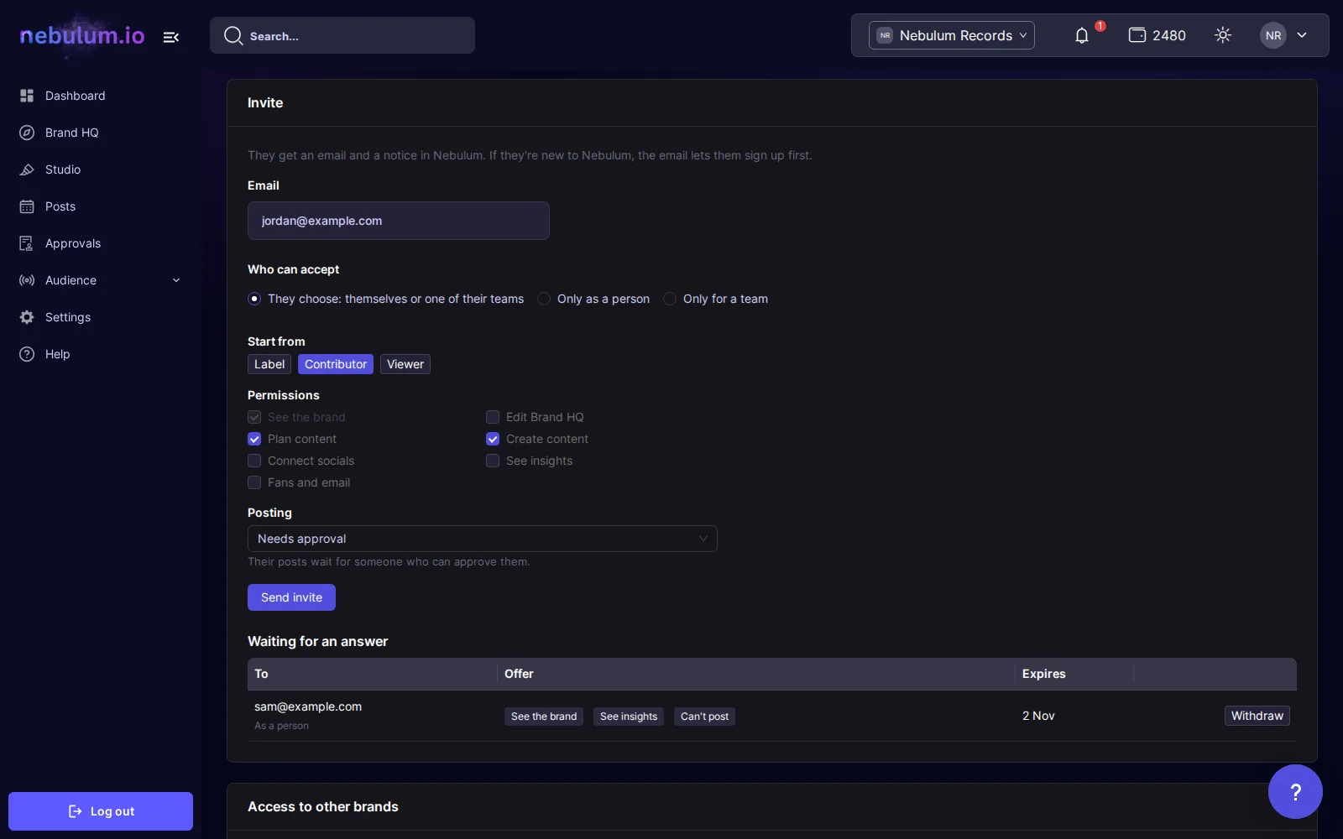Click Send invite button
This screenshot has width=1343, height=839.
291,597
